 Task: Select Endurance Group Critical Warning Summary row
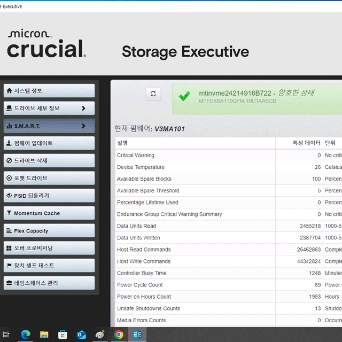point(228,214)
